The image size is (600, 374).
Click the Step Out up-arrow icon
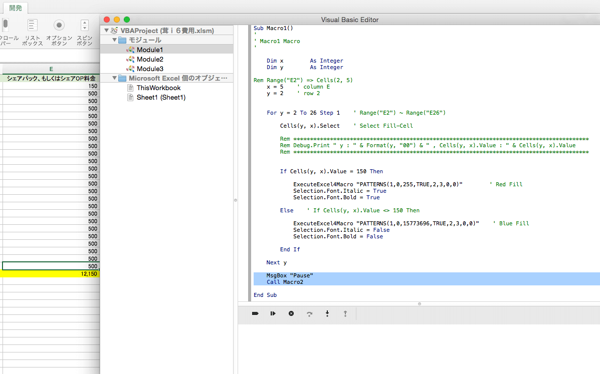point(345,313)
